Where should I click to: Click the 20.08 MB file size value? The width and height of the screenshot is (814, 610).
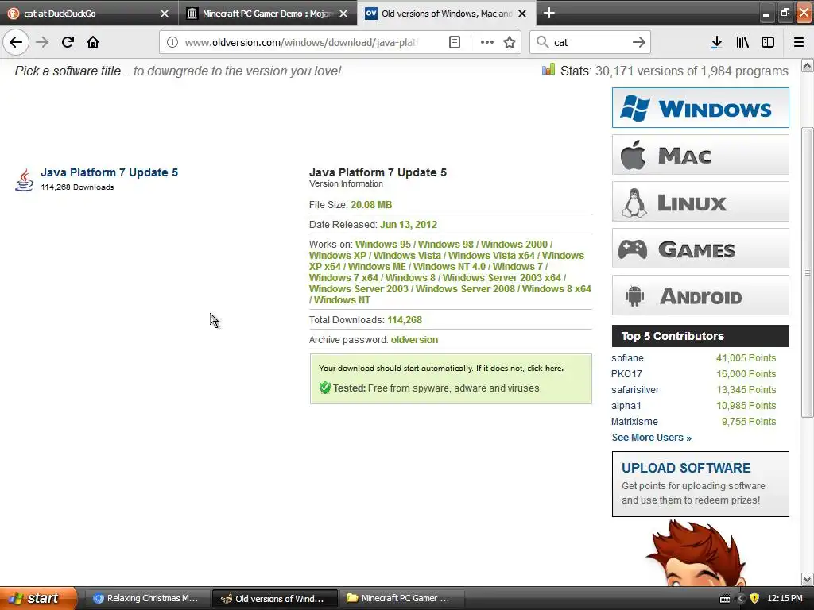coord(371,205)
